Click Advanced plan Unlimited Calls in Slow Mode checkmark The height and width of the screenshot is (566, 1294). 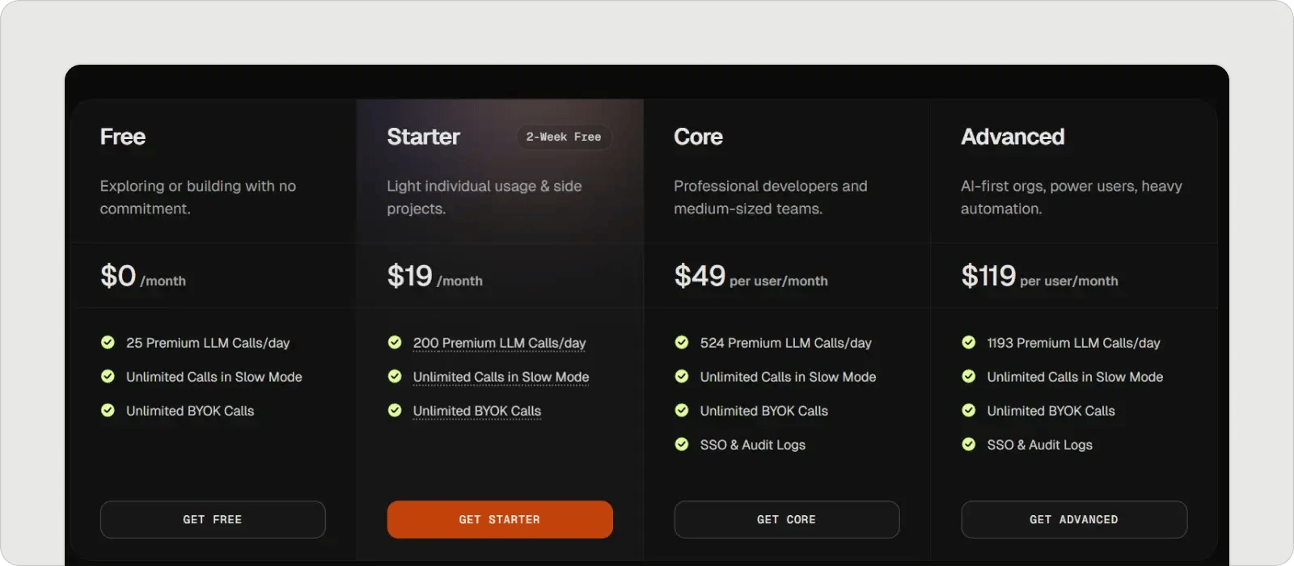[968, 376]
